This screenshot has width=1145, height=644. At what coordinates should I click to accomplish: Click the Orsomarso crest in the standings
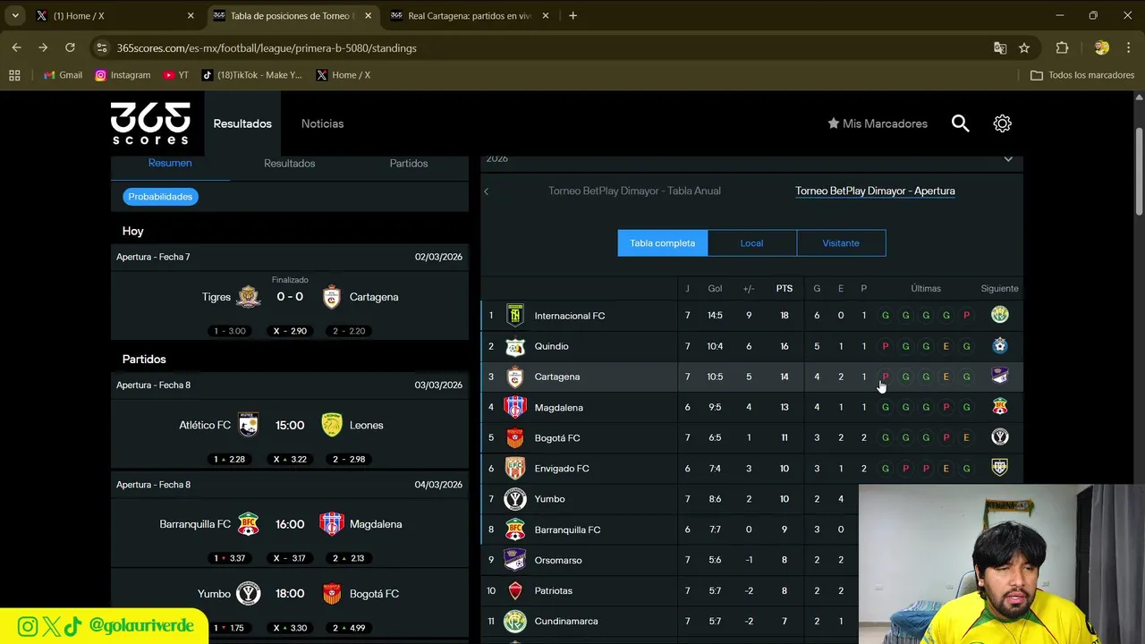tap(515, 560)
